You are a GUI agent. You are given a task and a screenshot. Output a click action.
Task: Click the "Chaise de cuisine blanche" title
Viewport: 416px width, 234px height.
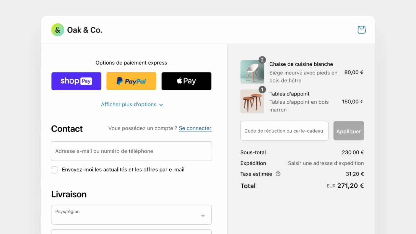(301, 64)
